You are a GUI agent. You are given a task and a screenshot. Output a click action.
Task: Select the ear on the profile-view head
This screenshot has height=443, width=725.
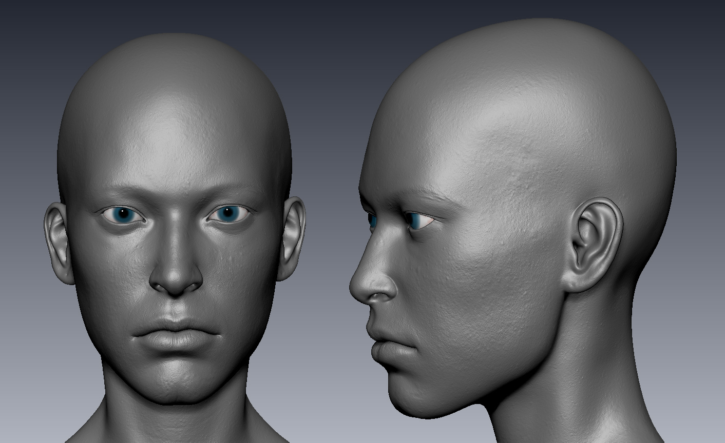click(x=594, y=245)
